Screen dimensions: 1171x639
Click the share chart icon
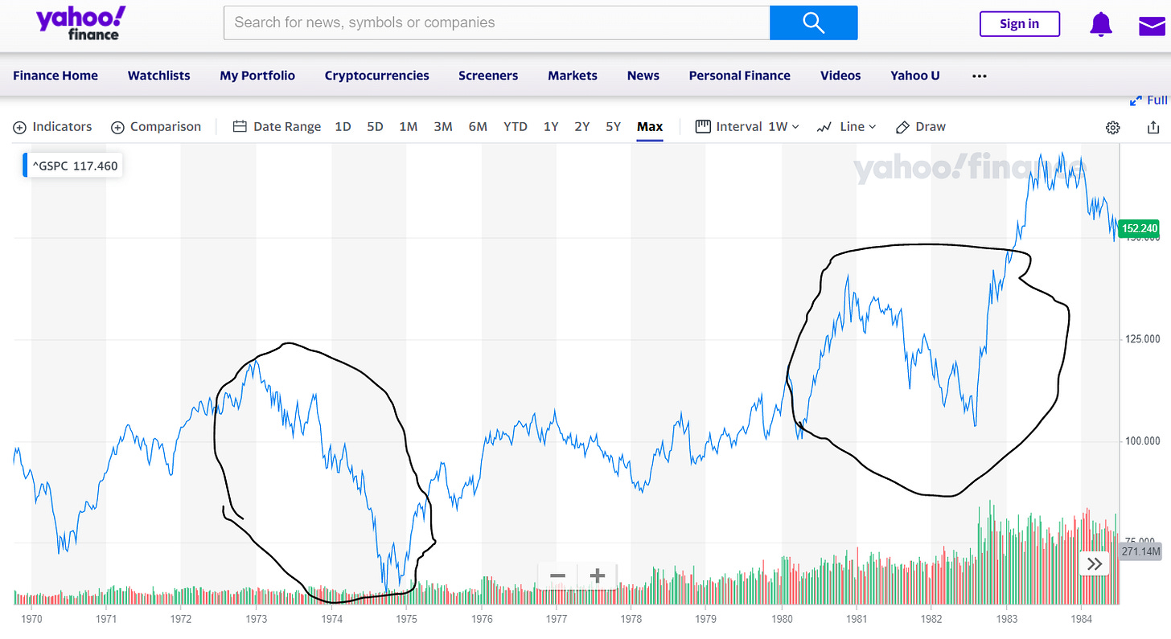(1153, 127)
